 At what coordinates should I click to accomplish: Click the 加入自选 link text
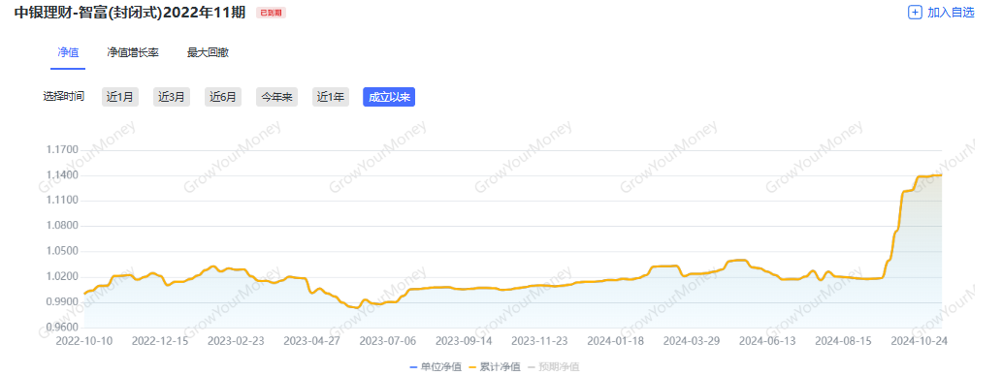point(951,13)
